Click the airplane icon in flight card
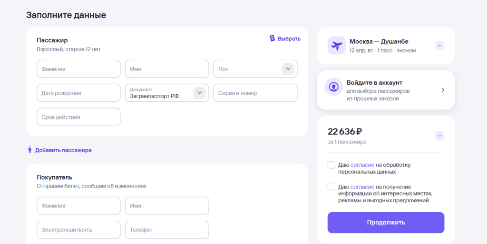This screenshot has height=244, width=487. 336,45
